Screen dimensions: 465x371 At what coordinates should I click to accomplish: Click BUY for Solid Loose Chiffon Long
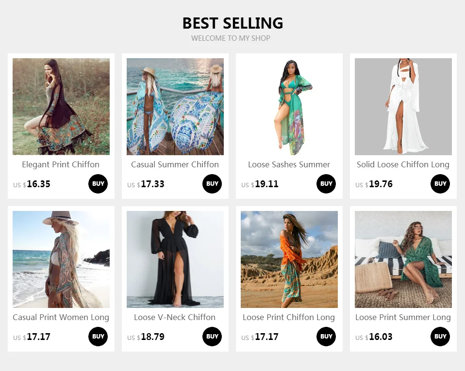click(x=440, y=184)
